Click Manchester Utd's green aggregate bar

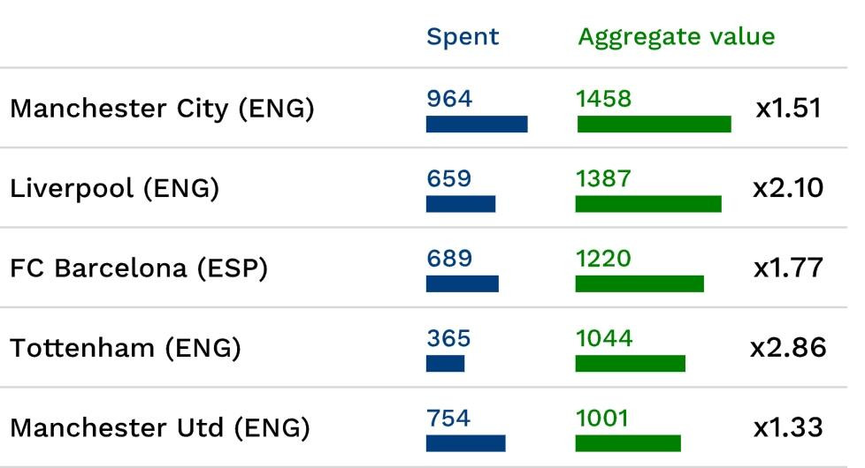[x=628, y=443]
